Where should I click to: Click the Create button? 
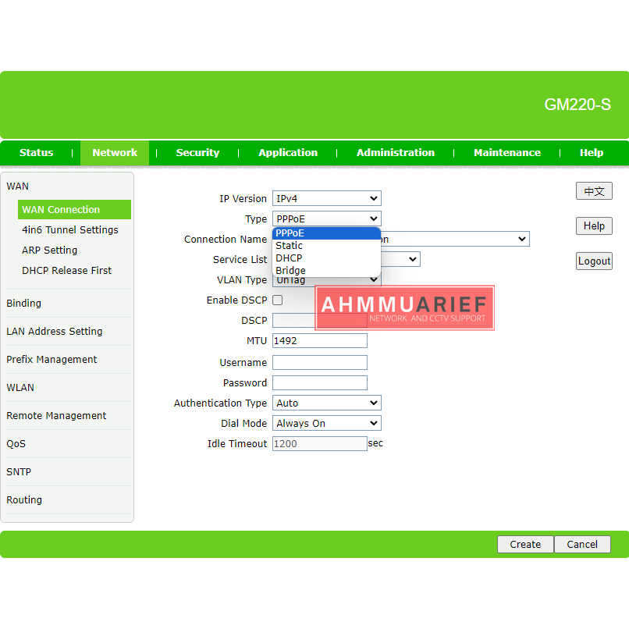click(525, 545)
